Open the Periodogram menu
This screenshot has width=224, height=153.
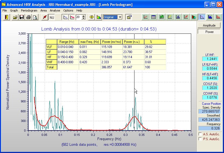click(29, 10)
